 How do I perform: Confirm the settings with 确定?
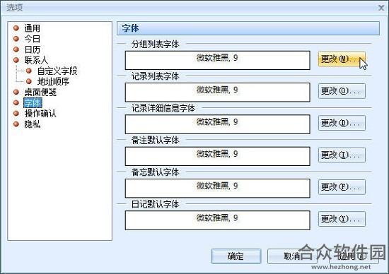(x=236, y=256)
